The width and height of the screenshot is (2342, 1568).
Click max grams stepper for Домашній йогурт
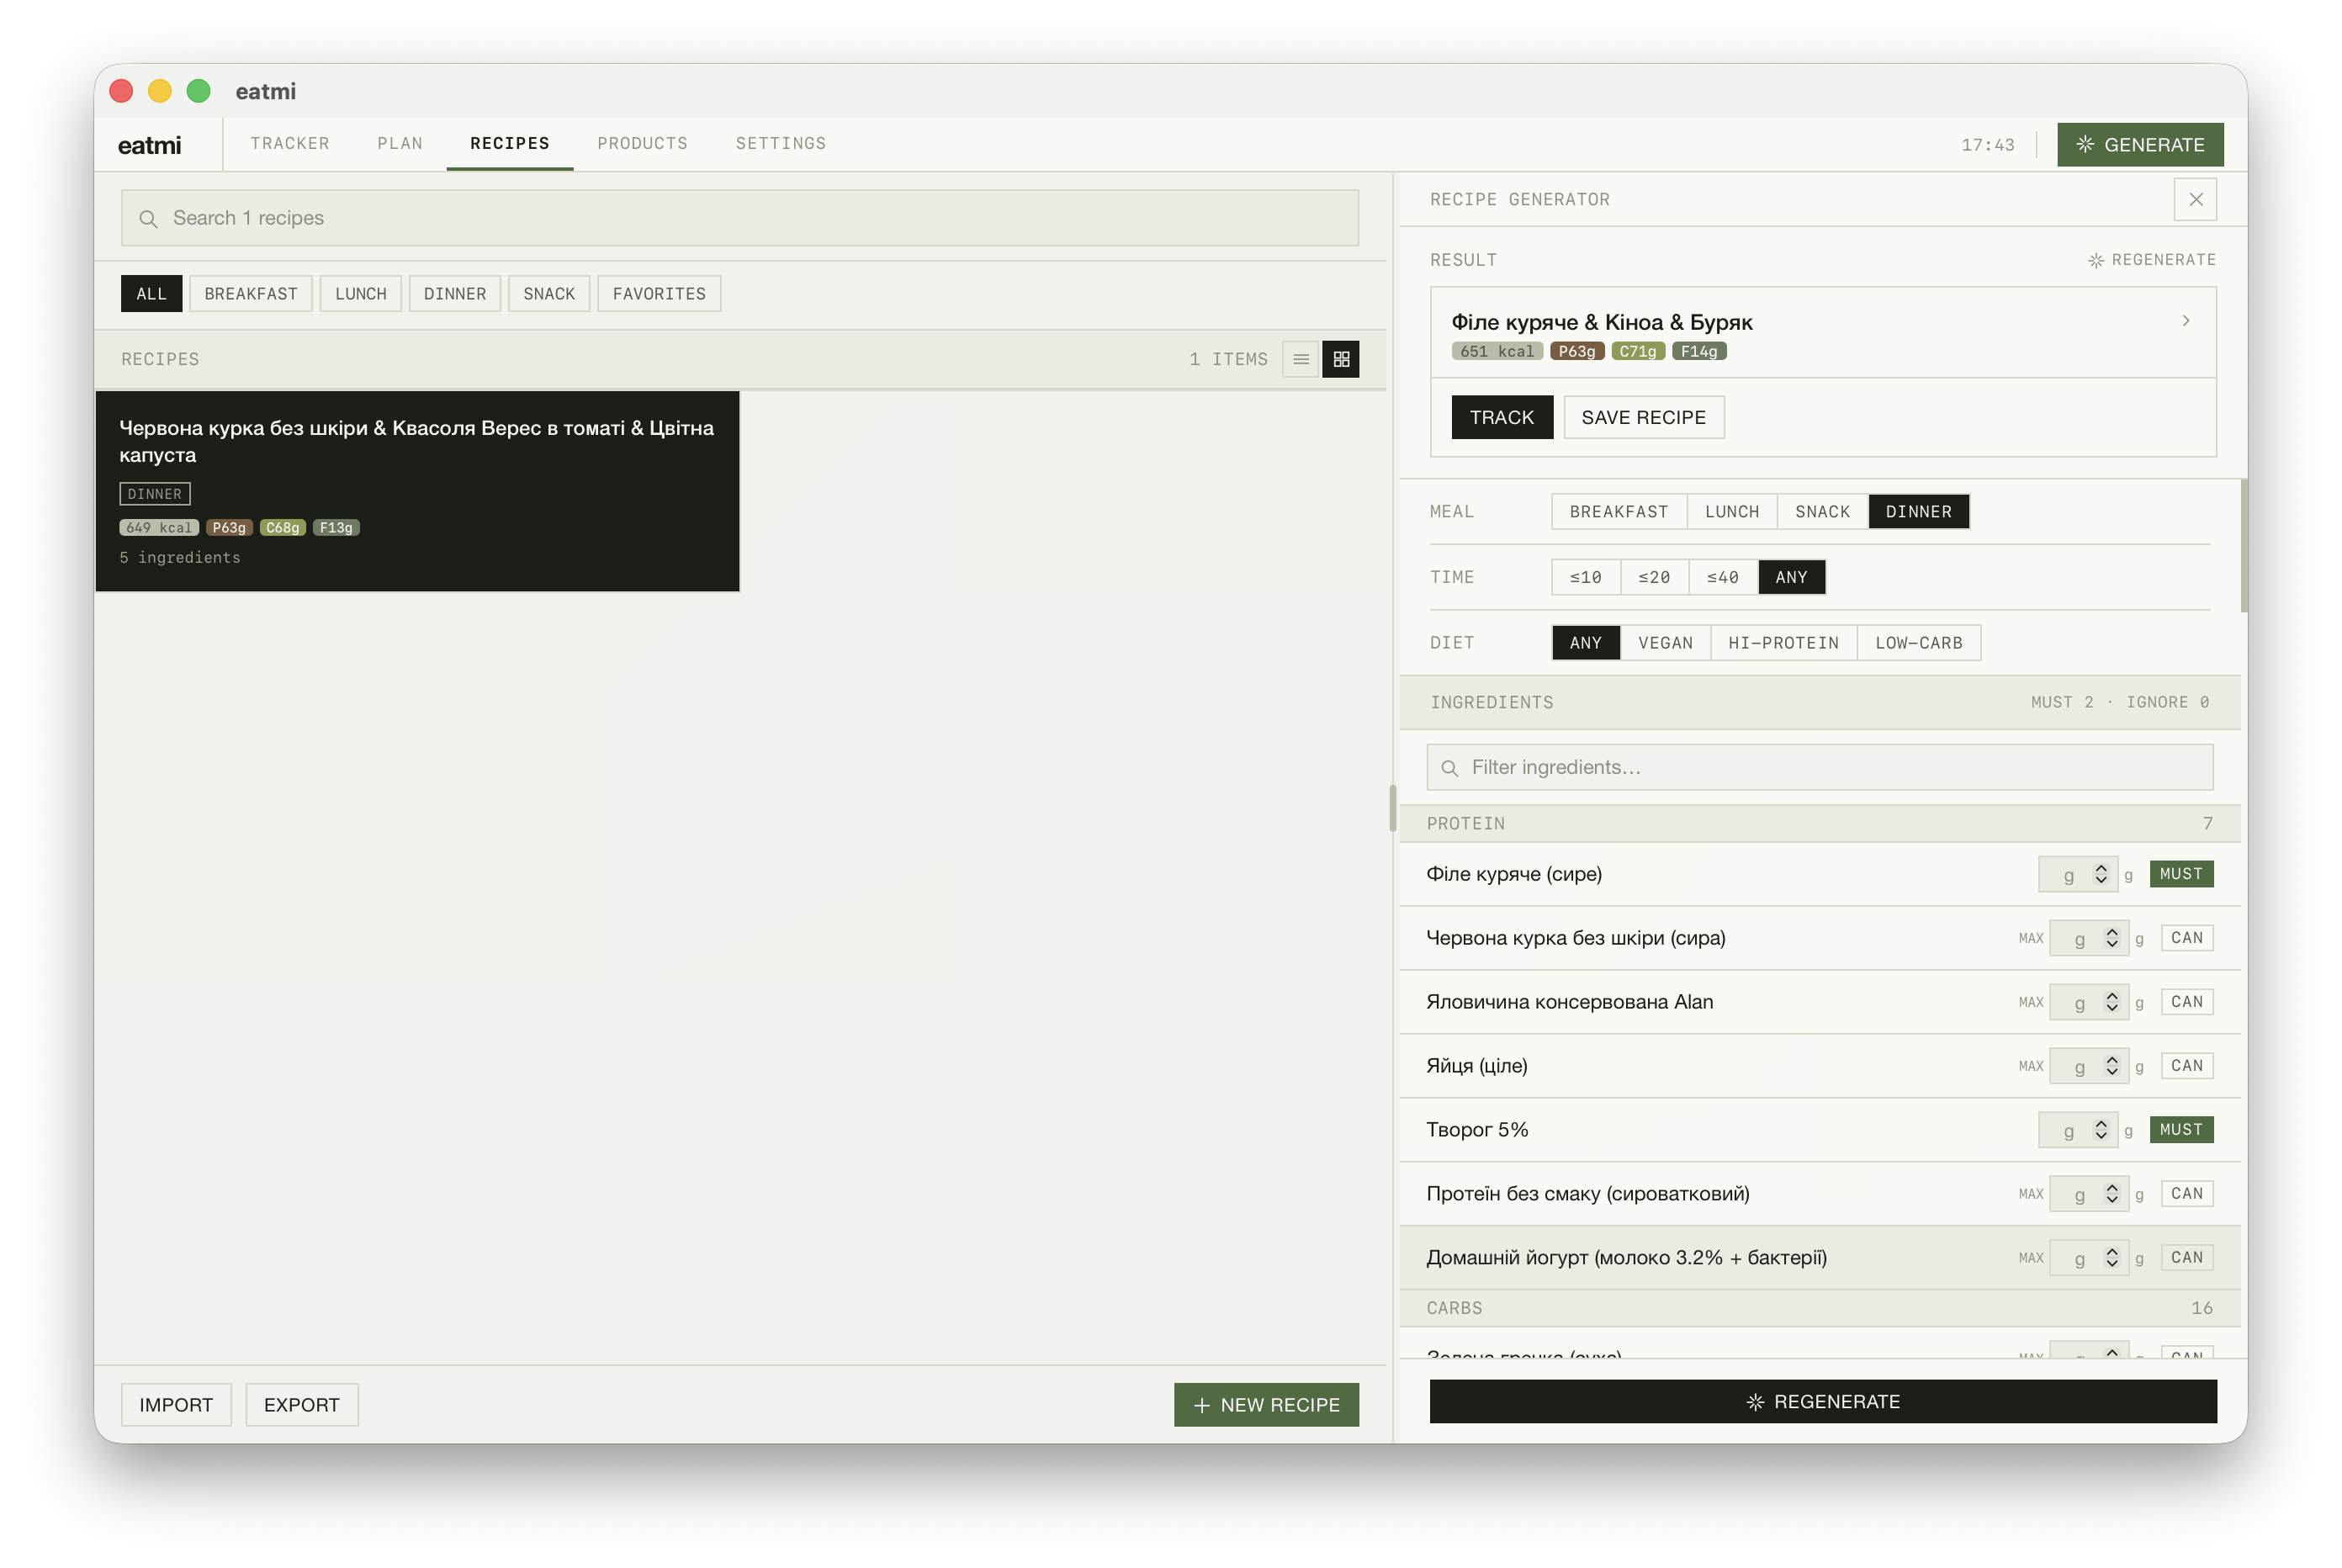[x=2112, y=1258]
